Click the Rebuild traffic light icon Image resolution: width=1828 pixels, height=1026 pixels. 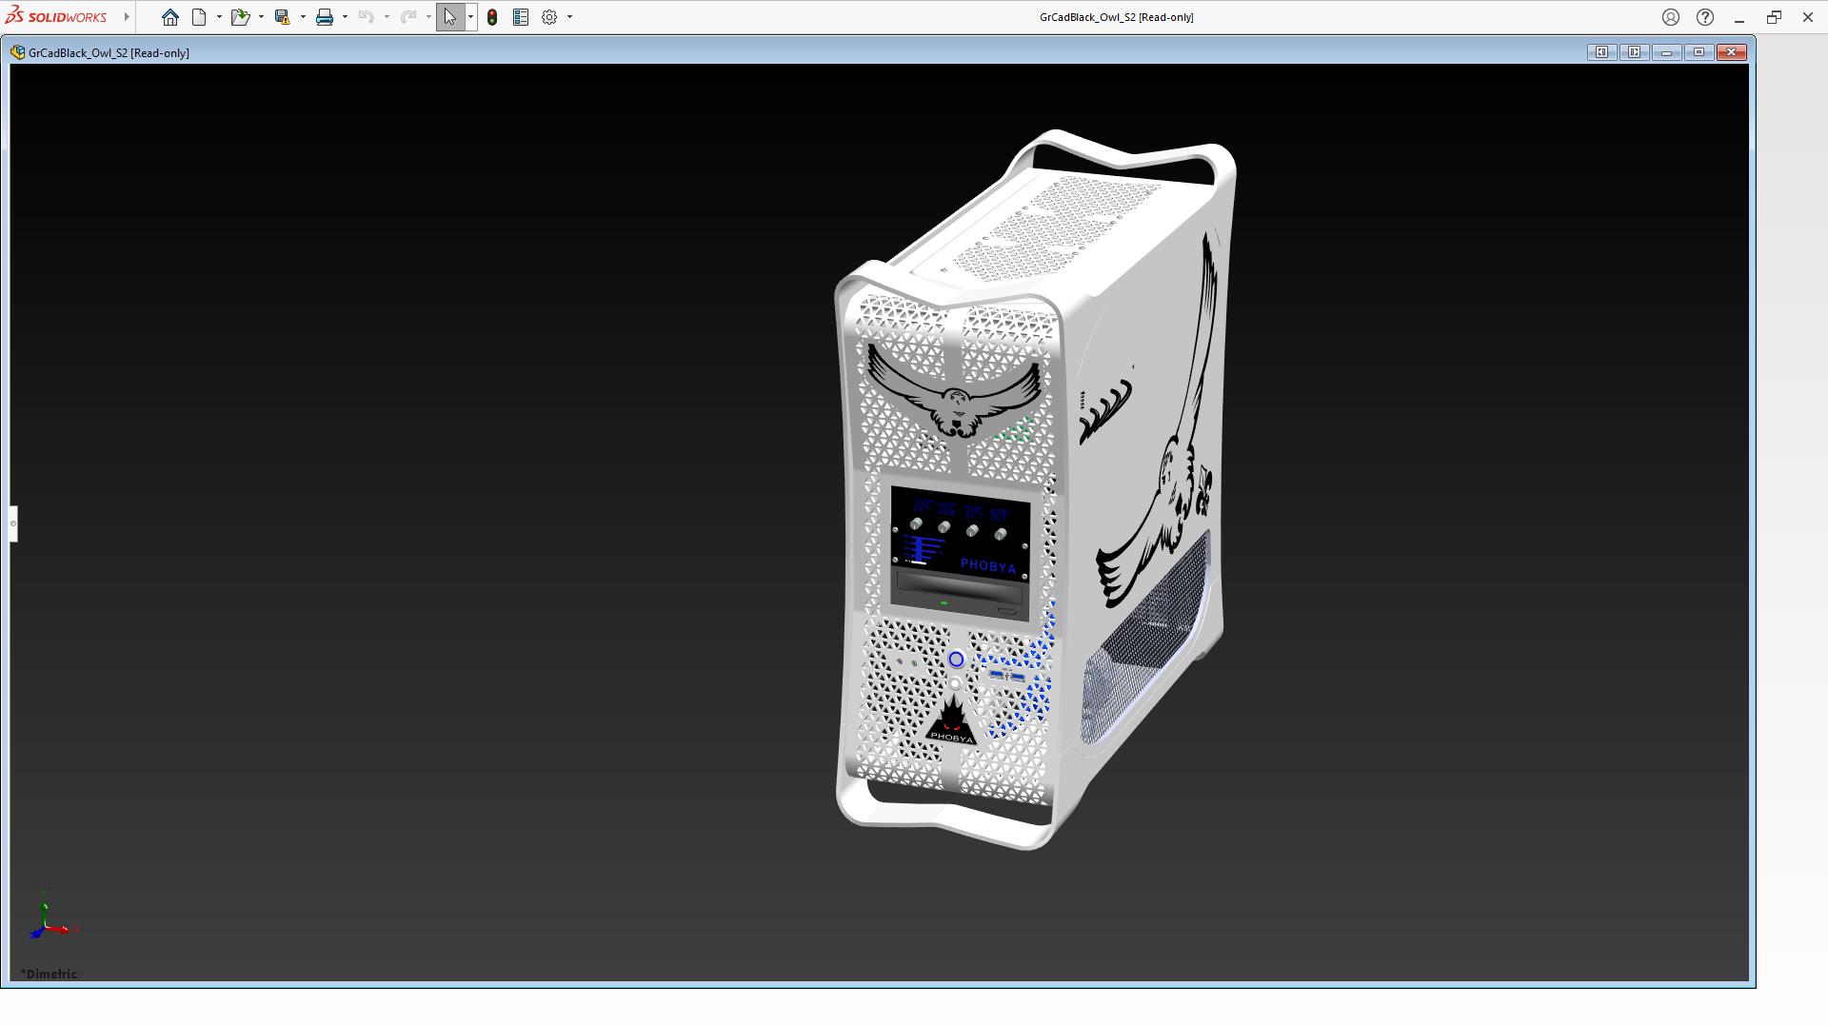click(492, 17)
